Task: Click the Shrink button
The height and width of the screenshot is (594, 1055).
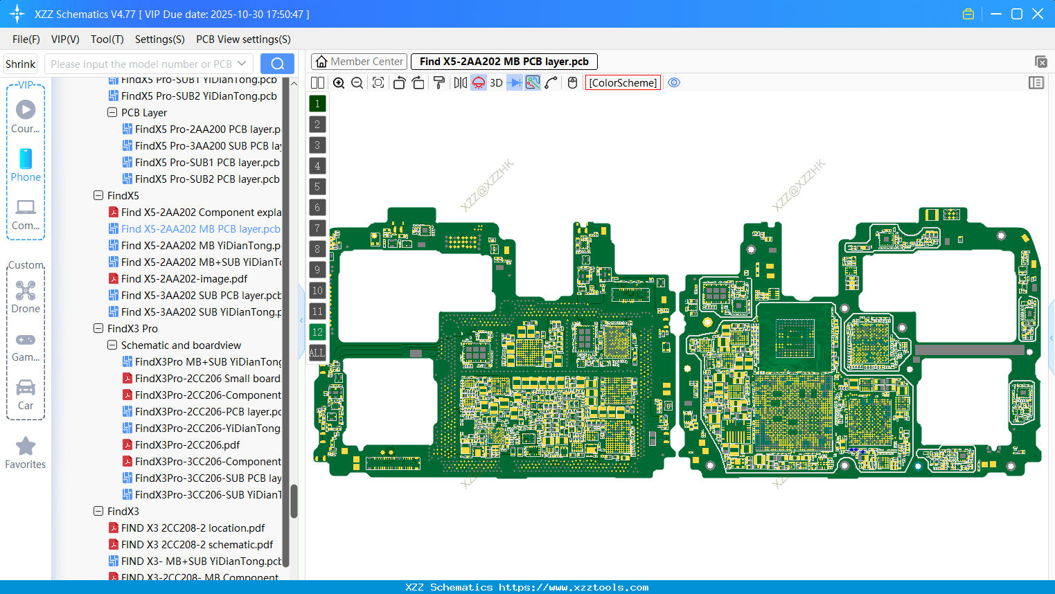Action: click(20, 63)
